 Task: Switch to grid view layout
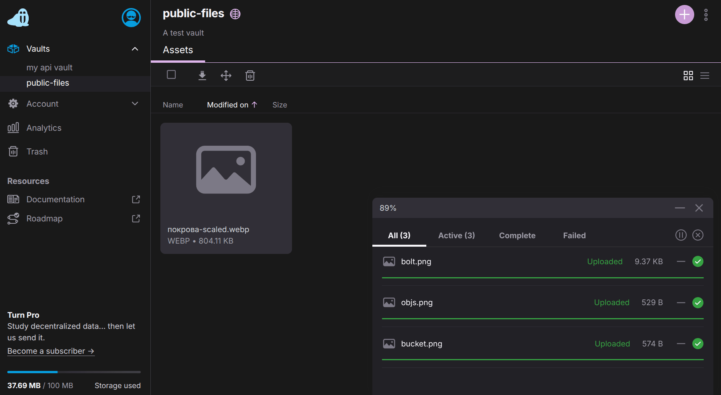pos(688,76)
